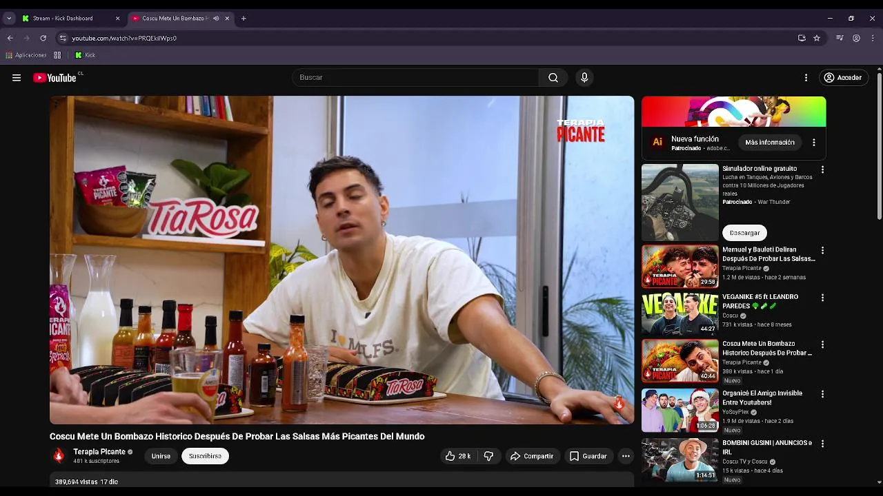Click the install/cast icon in address bar
Viewport: 883px width, 496px height.
[x=802, y=38]
